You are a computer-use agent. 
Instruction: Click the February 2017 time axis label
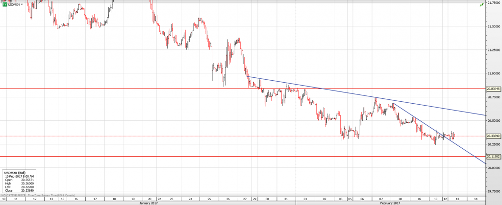[x=390, y=203]
